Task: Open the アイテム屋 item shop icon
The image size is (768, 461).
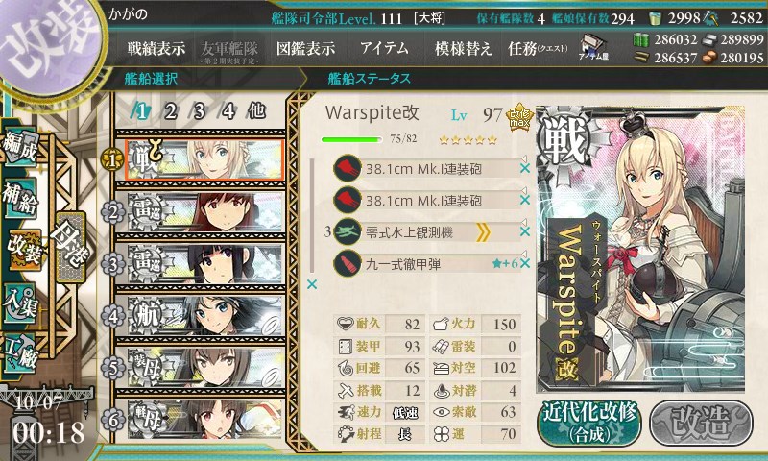Action: click(593, 47)
